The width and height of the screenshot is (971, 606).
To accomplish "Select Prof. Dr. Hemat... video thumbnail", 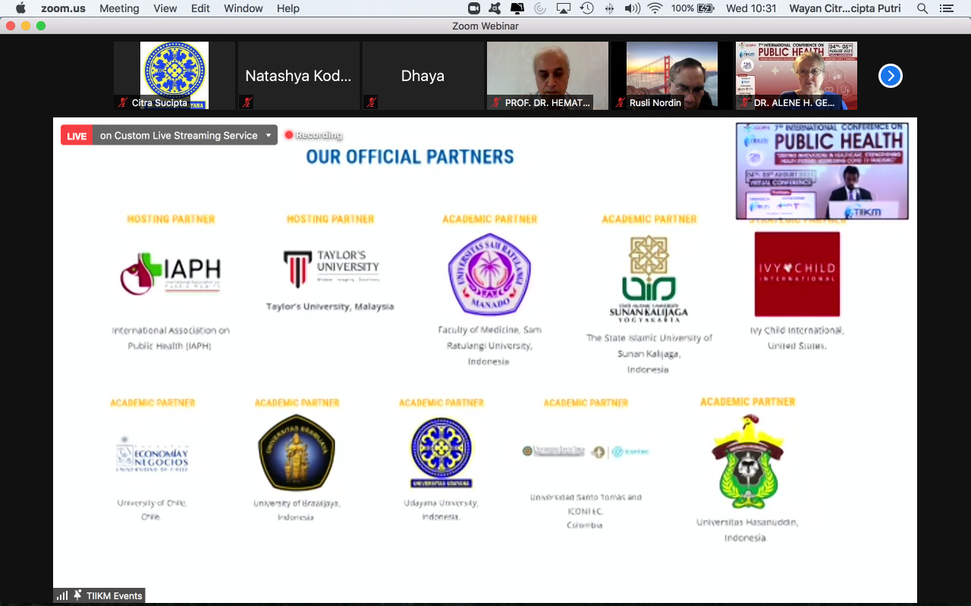I will pos(548,76).
